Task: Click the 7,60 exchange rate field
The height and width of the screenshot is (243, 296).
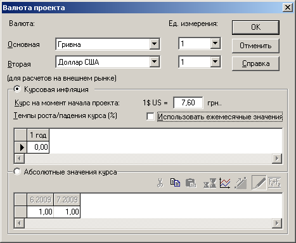Action: 188,103
